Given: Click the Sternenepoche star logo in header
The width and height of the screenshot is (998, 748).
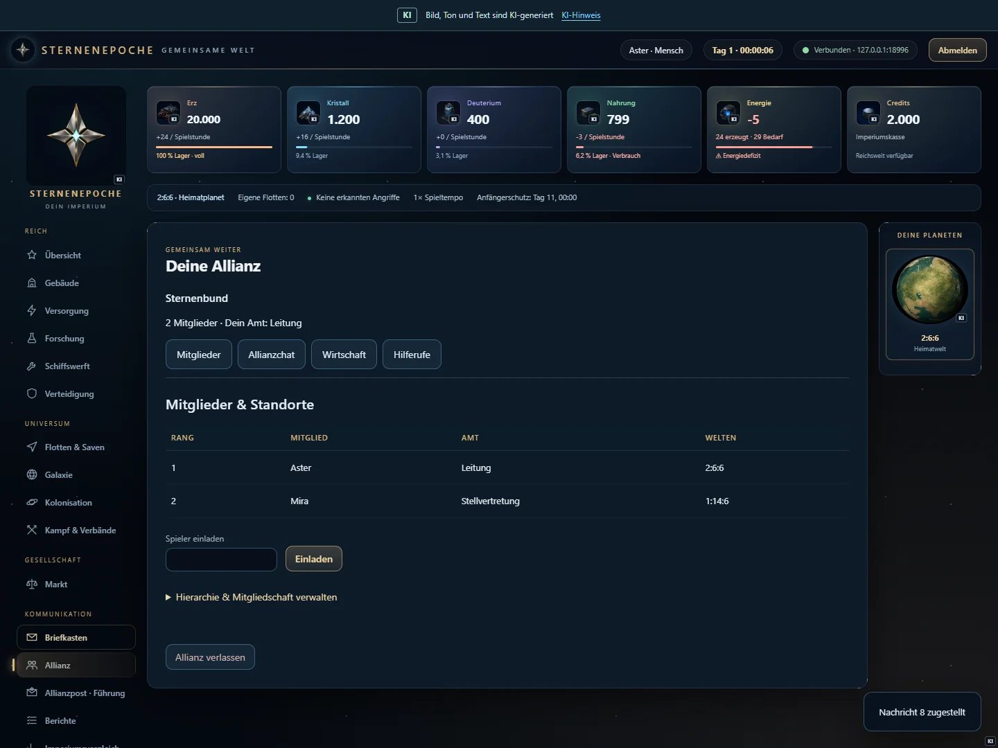Looking at the screenshot, I should 23,50.
